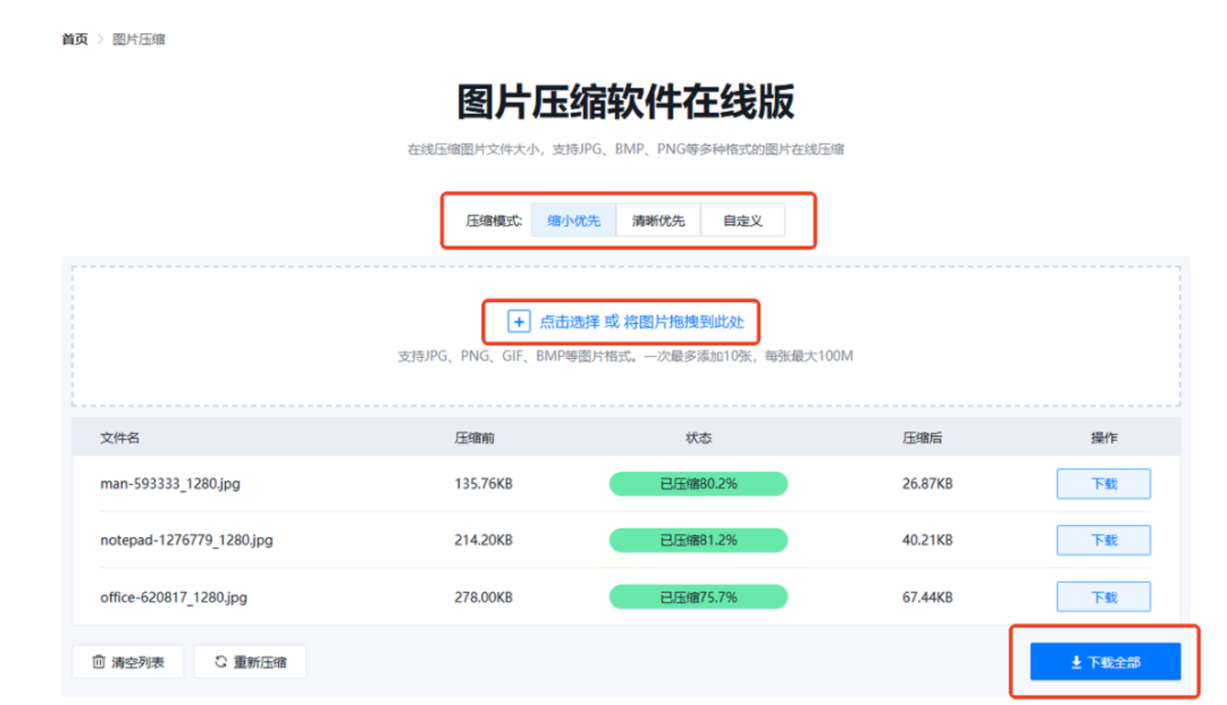Click the 文件名 column header
The width and height of the screenshot is (1227, 705).
(120, 438)
